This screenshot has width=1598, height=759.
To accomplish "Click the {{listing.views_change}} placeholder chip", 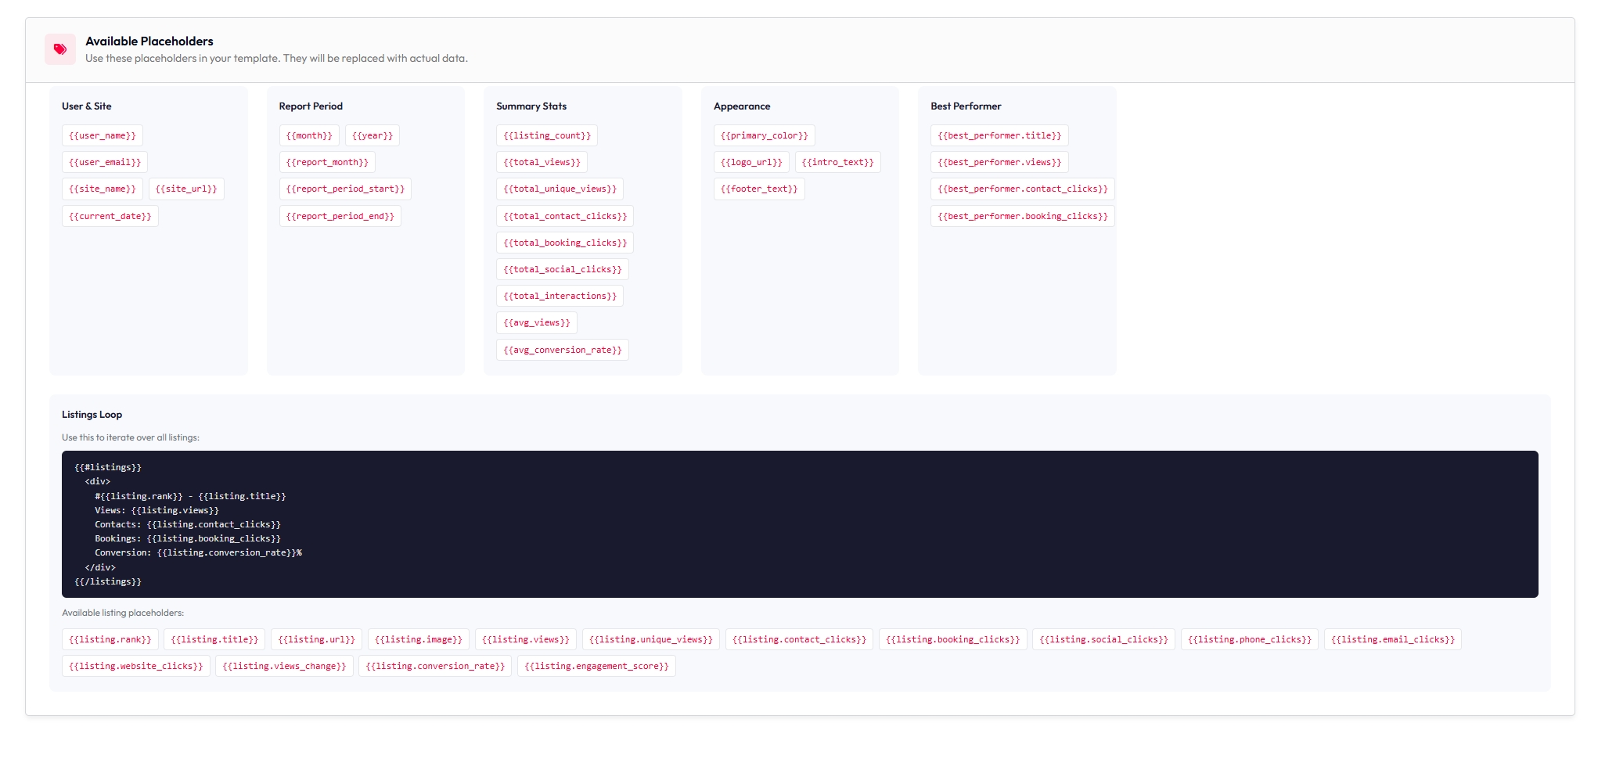I will tap(284, 666).
